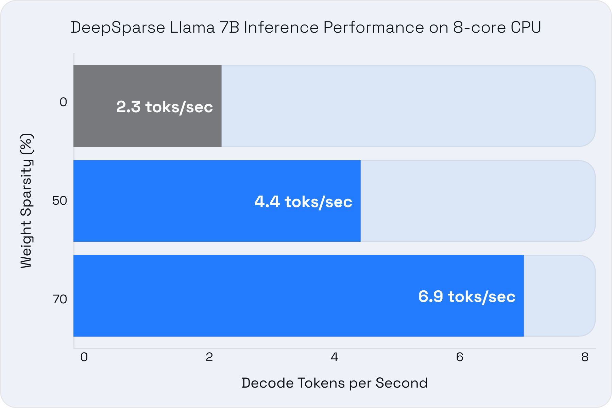
Task: Click the "50" tick on the Weight Sparsity axis
Action: (x=60, y=201)
